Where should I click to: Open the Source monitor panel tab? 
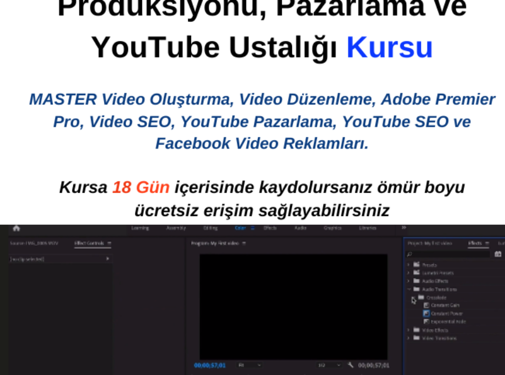(x=34, y=243)
